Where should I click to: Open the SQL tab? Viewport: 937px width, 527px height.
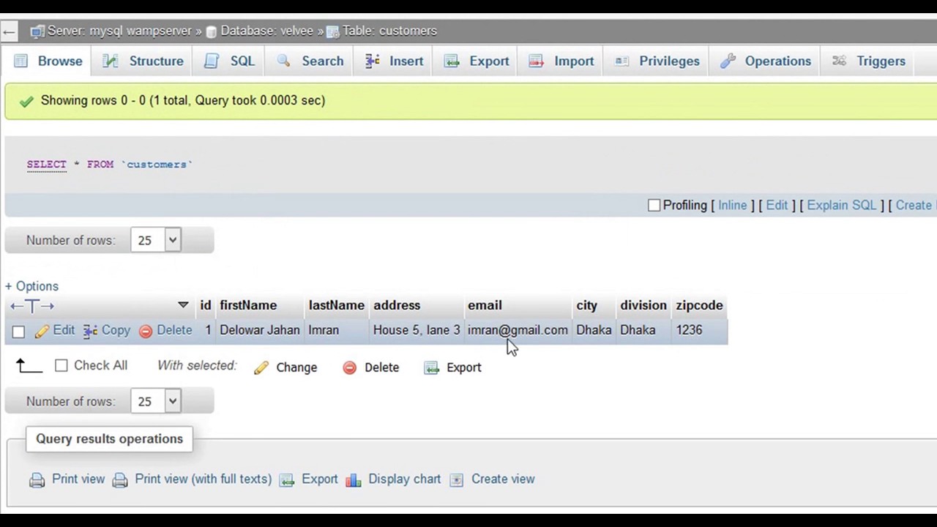point(230,61)
